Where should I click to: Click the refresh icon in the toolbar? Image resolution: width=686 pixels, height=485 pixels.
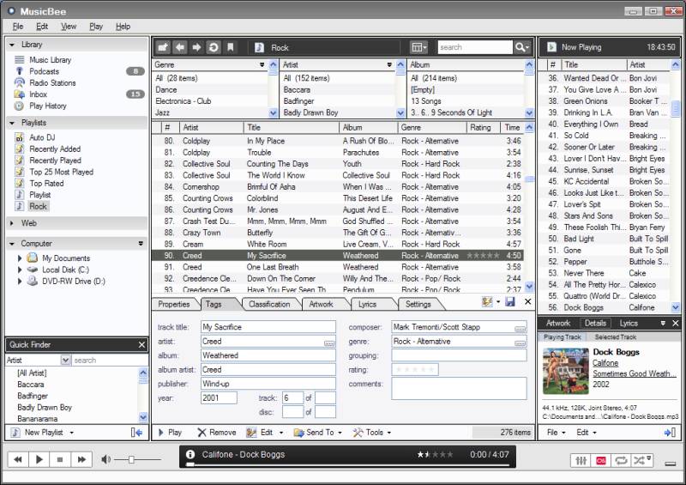[214, 47]
